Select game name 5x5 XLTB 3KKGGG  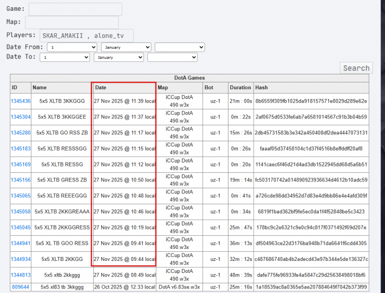coord(62,101)
